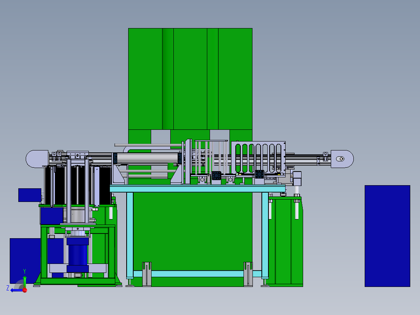Select the horizontal gray pneumatic cylinder body
Image resolution: width=420 pixels, height=315 pixels.
pos(147,158)
